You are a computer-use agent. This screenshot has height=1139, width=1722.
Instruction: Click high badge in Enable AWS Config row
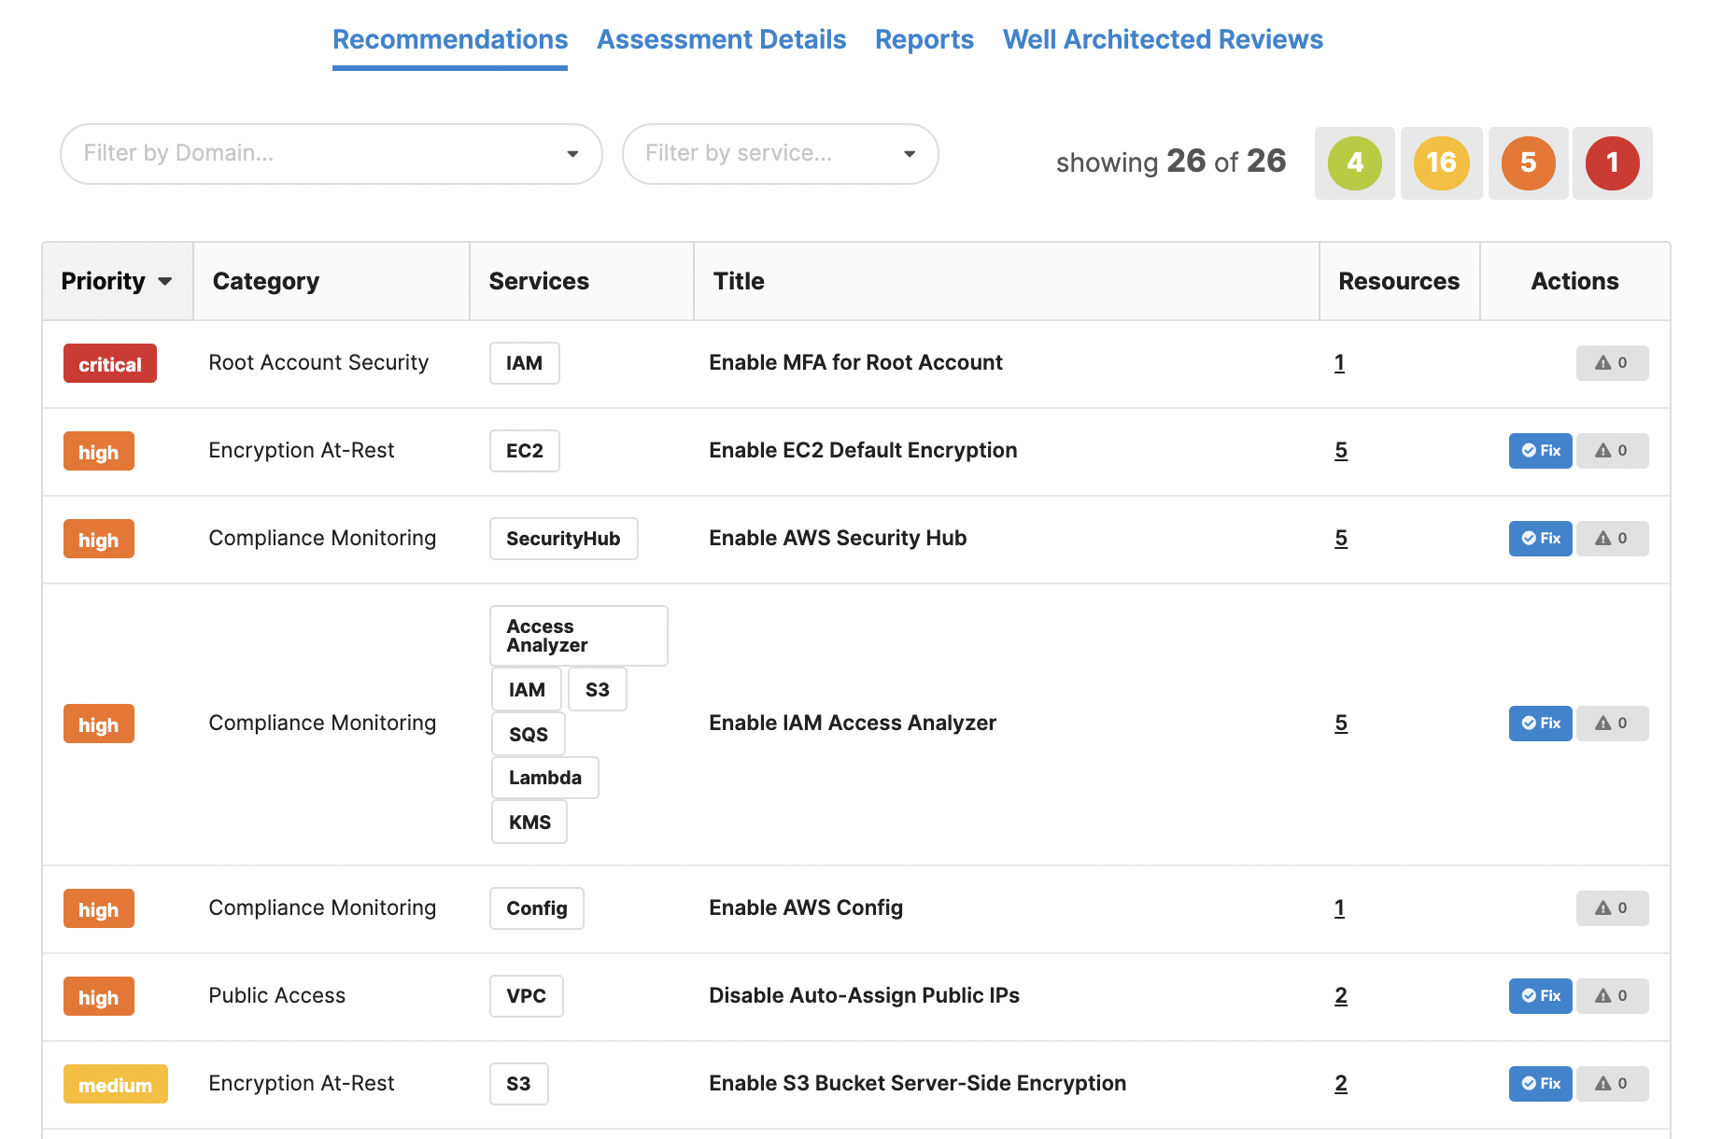(x=99, y=909)
